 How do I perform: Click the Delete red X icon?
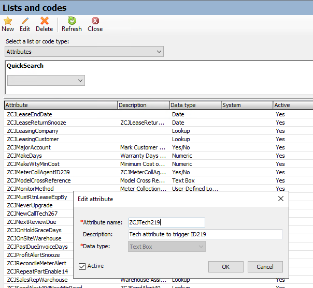coord(45,21)
